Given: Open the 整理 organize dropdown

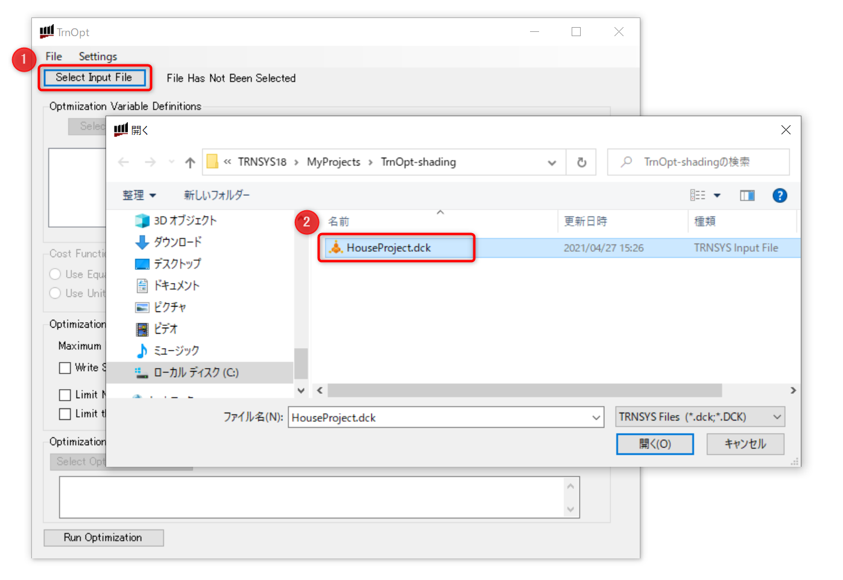Looking at the screenshot, I should point(139,196).
